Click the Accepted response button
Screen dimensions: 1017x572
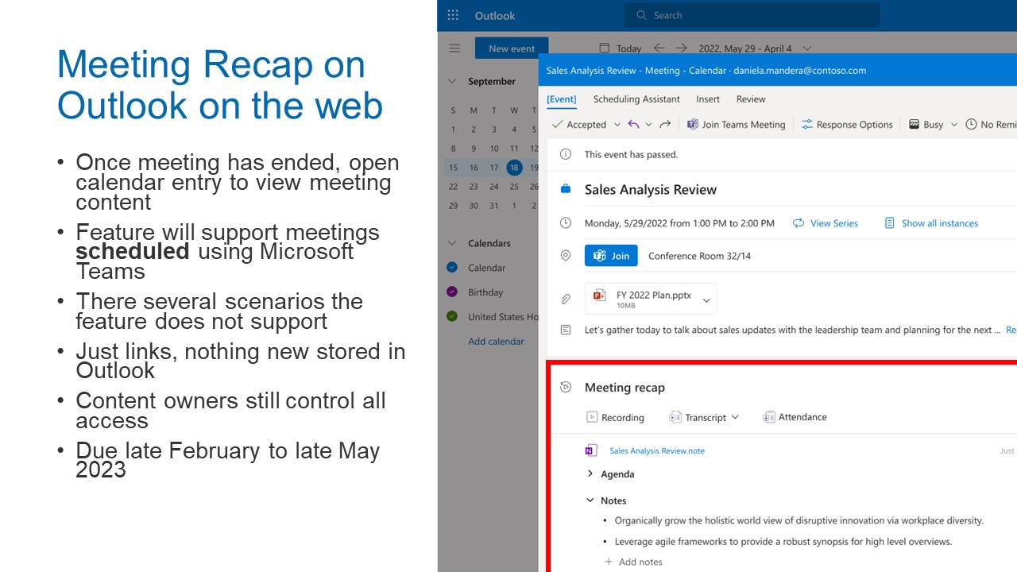coord(579,125)
